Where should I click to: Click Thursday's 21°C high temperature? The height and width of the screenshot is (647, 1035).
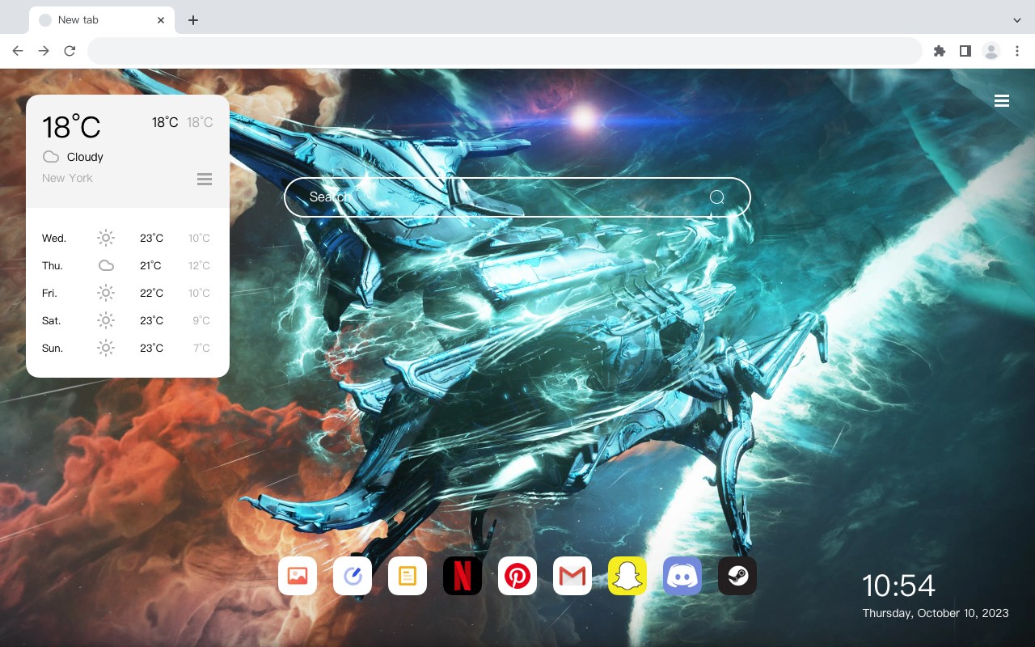tap(150, 265)
